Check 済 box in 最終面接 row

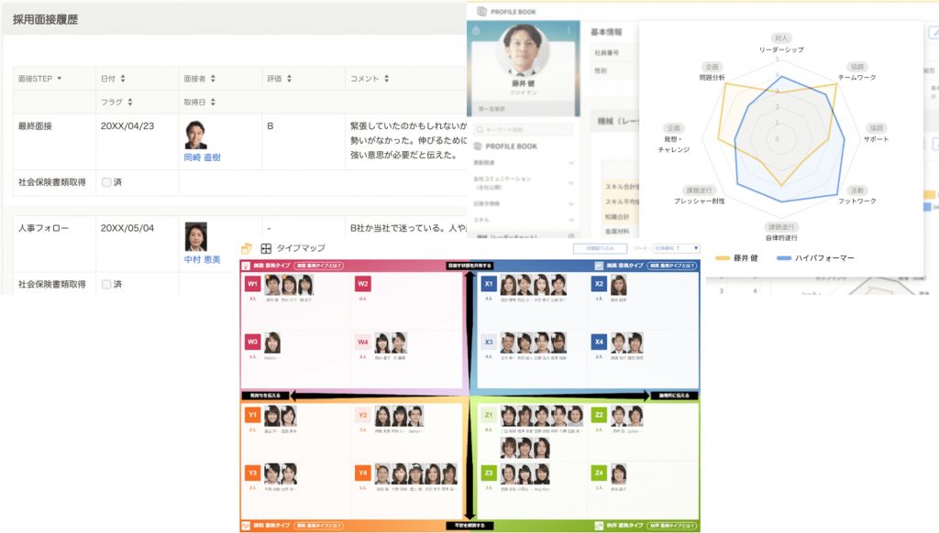point(106,182)
